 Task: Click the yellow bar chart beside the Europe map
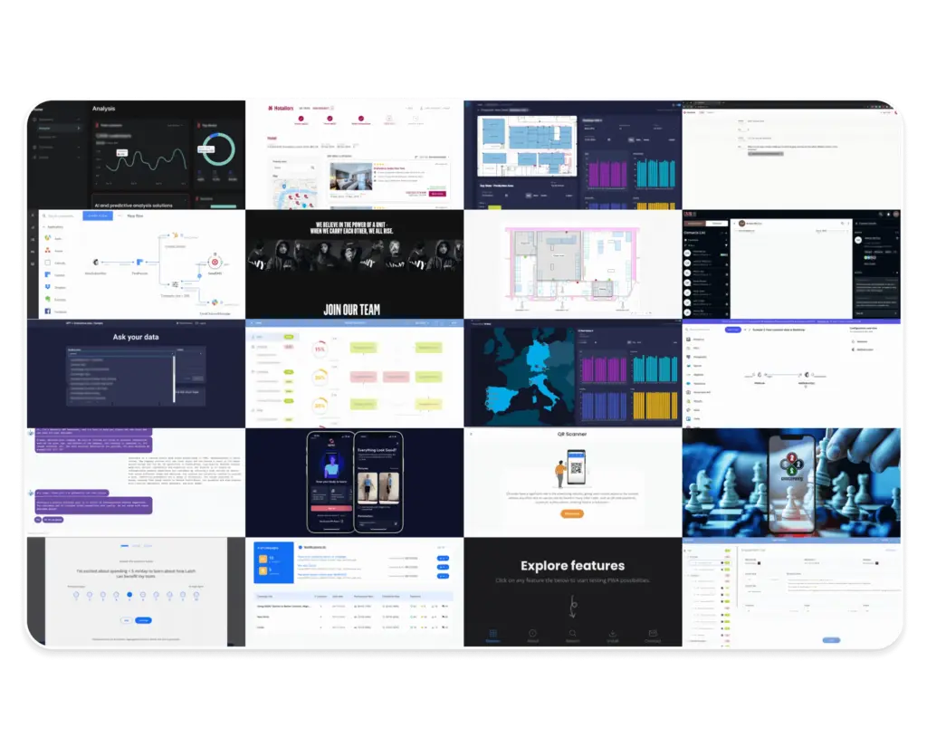(654, 405)
